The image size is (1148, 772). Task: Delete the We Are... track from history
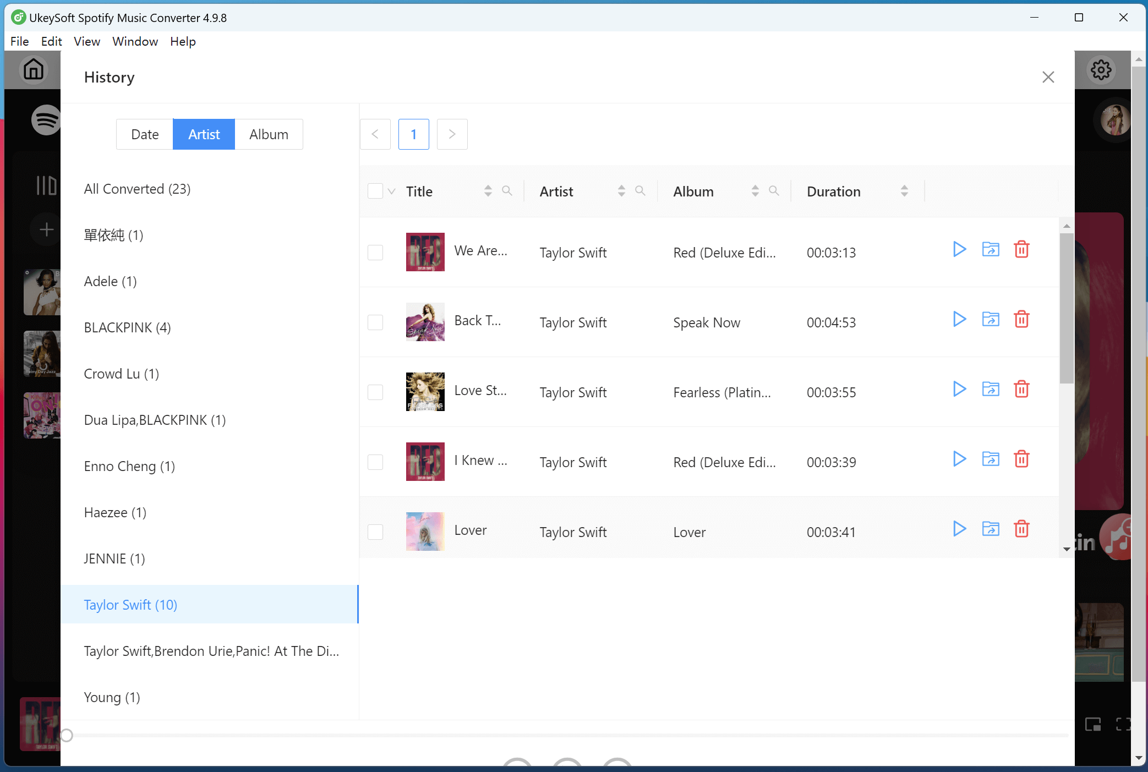point(1021,249)
